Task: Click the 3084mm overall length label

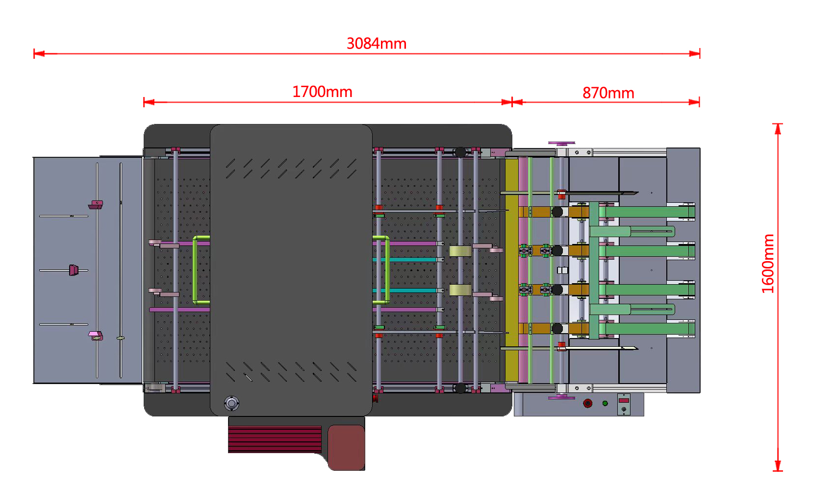Action: click(x=376, y=44)
